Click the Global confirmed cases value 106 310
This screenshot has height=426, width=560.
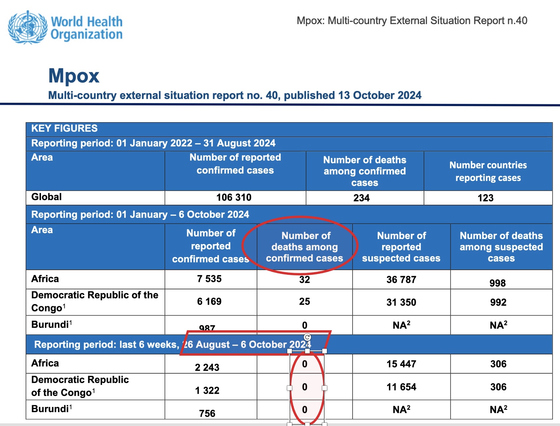click(234, 197)
